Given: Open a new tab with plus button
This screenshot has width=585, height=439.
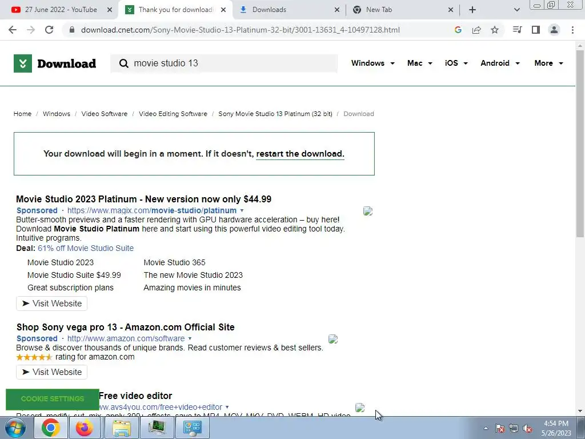Looking at the screenshot, I should (472, 10).
